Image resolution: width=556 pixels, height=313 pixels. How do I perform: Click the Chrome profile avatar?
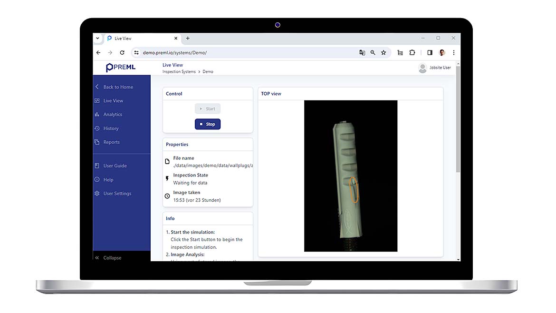coord(442,52)
